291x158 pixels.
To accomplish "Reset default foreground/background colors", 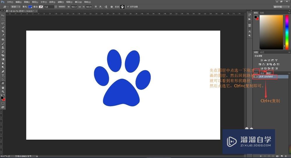I will pyautogui.click(x=1, y=95).
